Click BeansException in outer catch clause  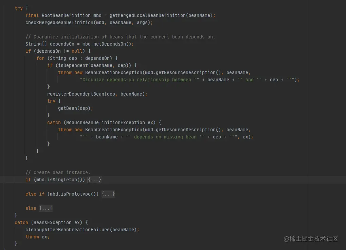[53, 222]
